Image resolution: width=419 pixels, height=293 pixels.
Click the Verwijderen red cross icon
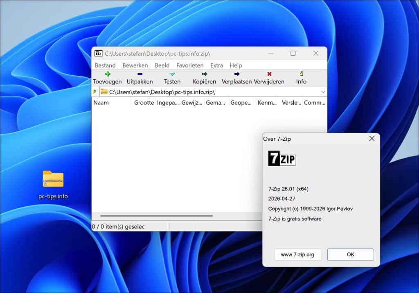tap(268, 74)
